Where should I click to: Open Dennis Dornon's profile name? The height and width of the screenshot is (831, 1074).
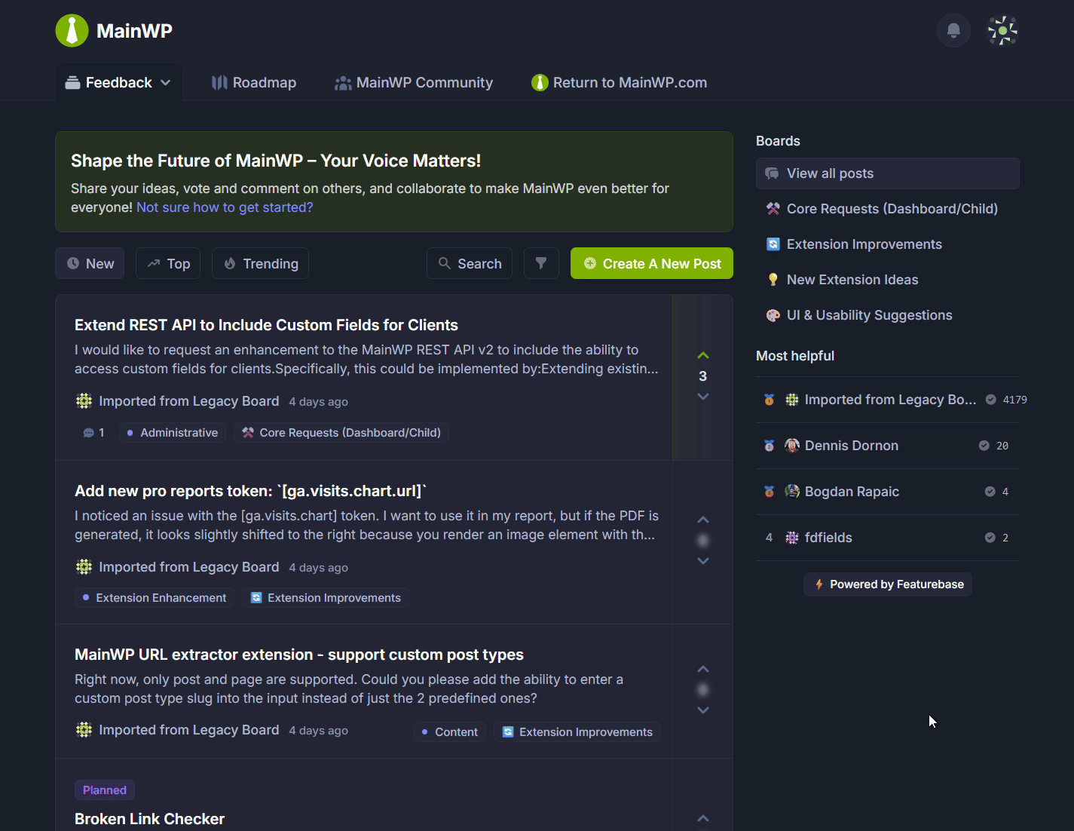point(852,446)
